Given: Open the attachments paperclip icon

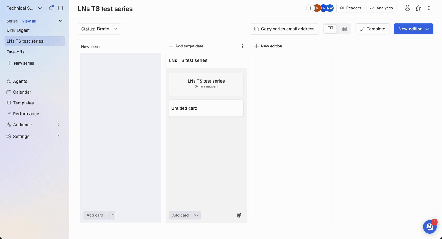Looking at the screenshot, I should pyautogui.click(x=239, y=215).
